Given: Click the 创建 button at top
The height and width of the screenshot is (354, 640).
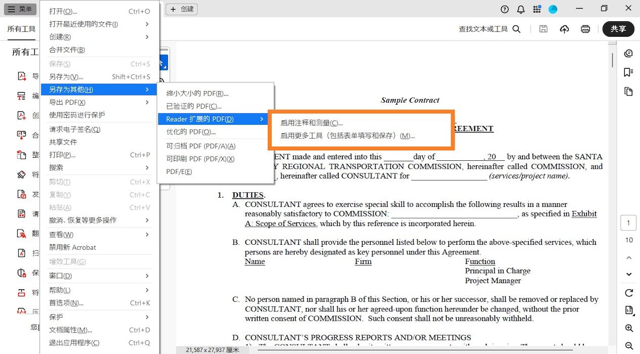Looking at the screenshot, I should click(x=181, y=9).
